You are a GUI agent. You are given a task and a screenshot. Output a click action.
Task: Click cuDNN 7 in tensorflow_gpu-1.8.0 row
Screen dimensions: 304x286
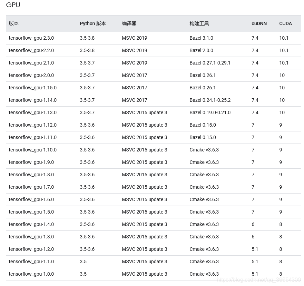[253, 175]
